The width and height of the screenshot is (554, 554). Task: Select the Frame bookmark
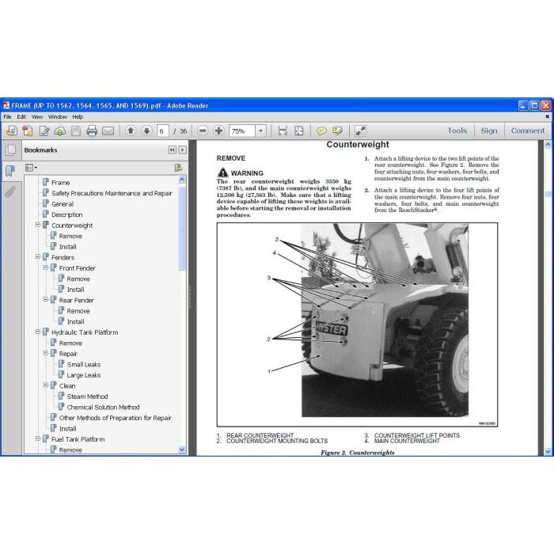coord(60,183)
